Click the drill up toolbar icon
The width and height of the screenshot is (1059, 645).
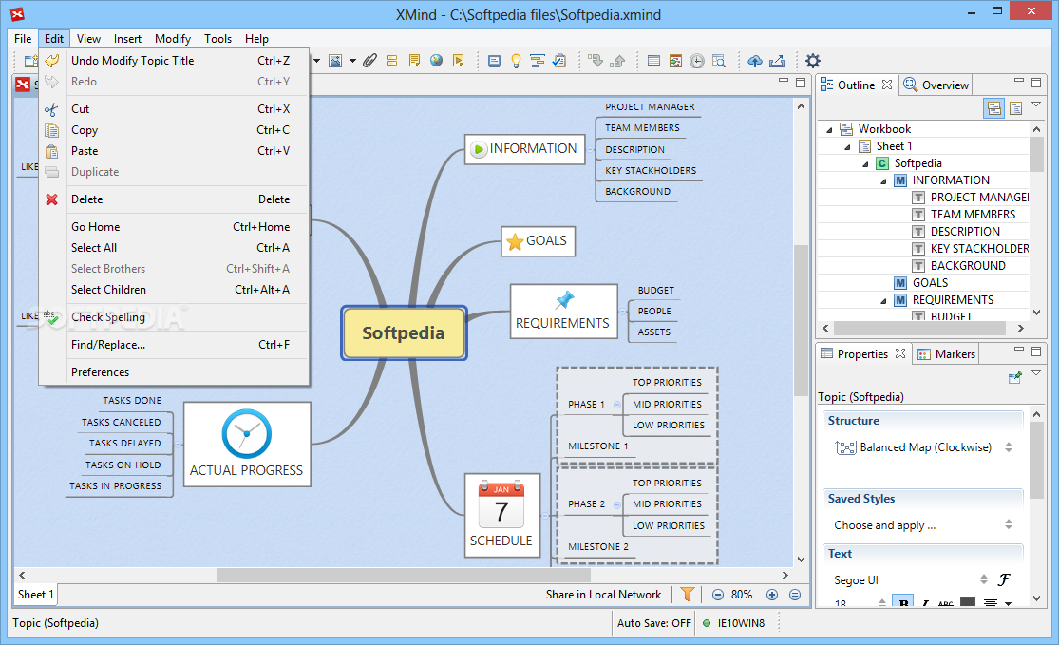(617, 62)
